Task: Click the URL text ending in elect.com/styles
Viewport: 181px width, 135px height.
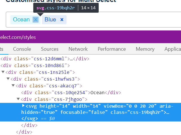Action: click(18, 37)
